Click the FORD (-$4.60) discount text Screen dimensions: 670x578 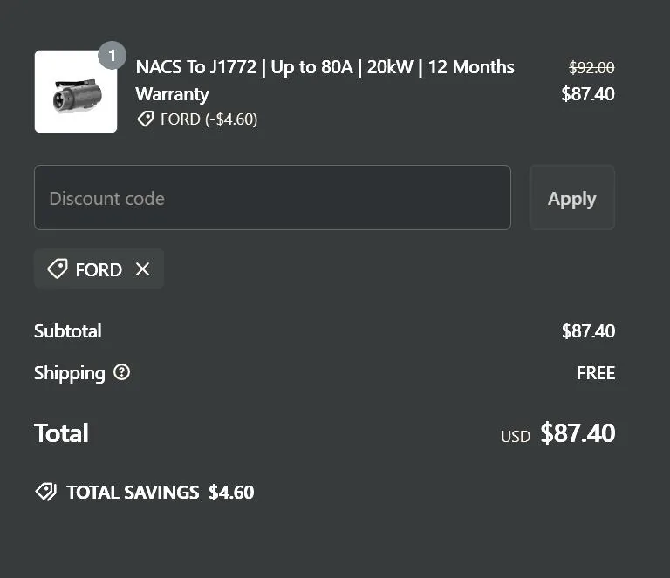[209, 119]
